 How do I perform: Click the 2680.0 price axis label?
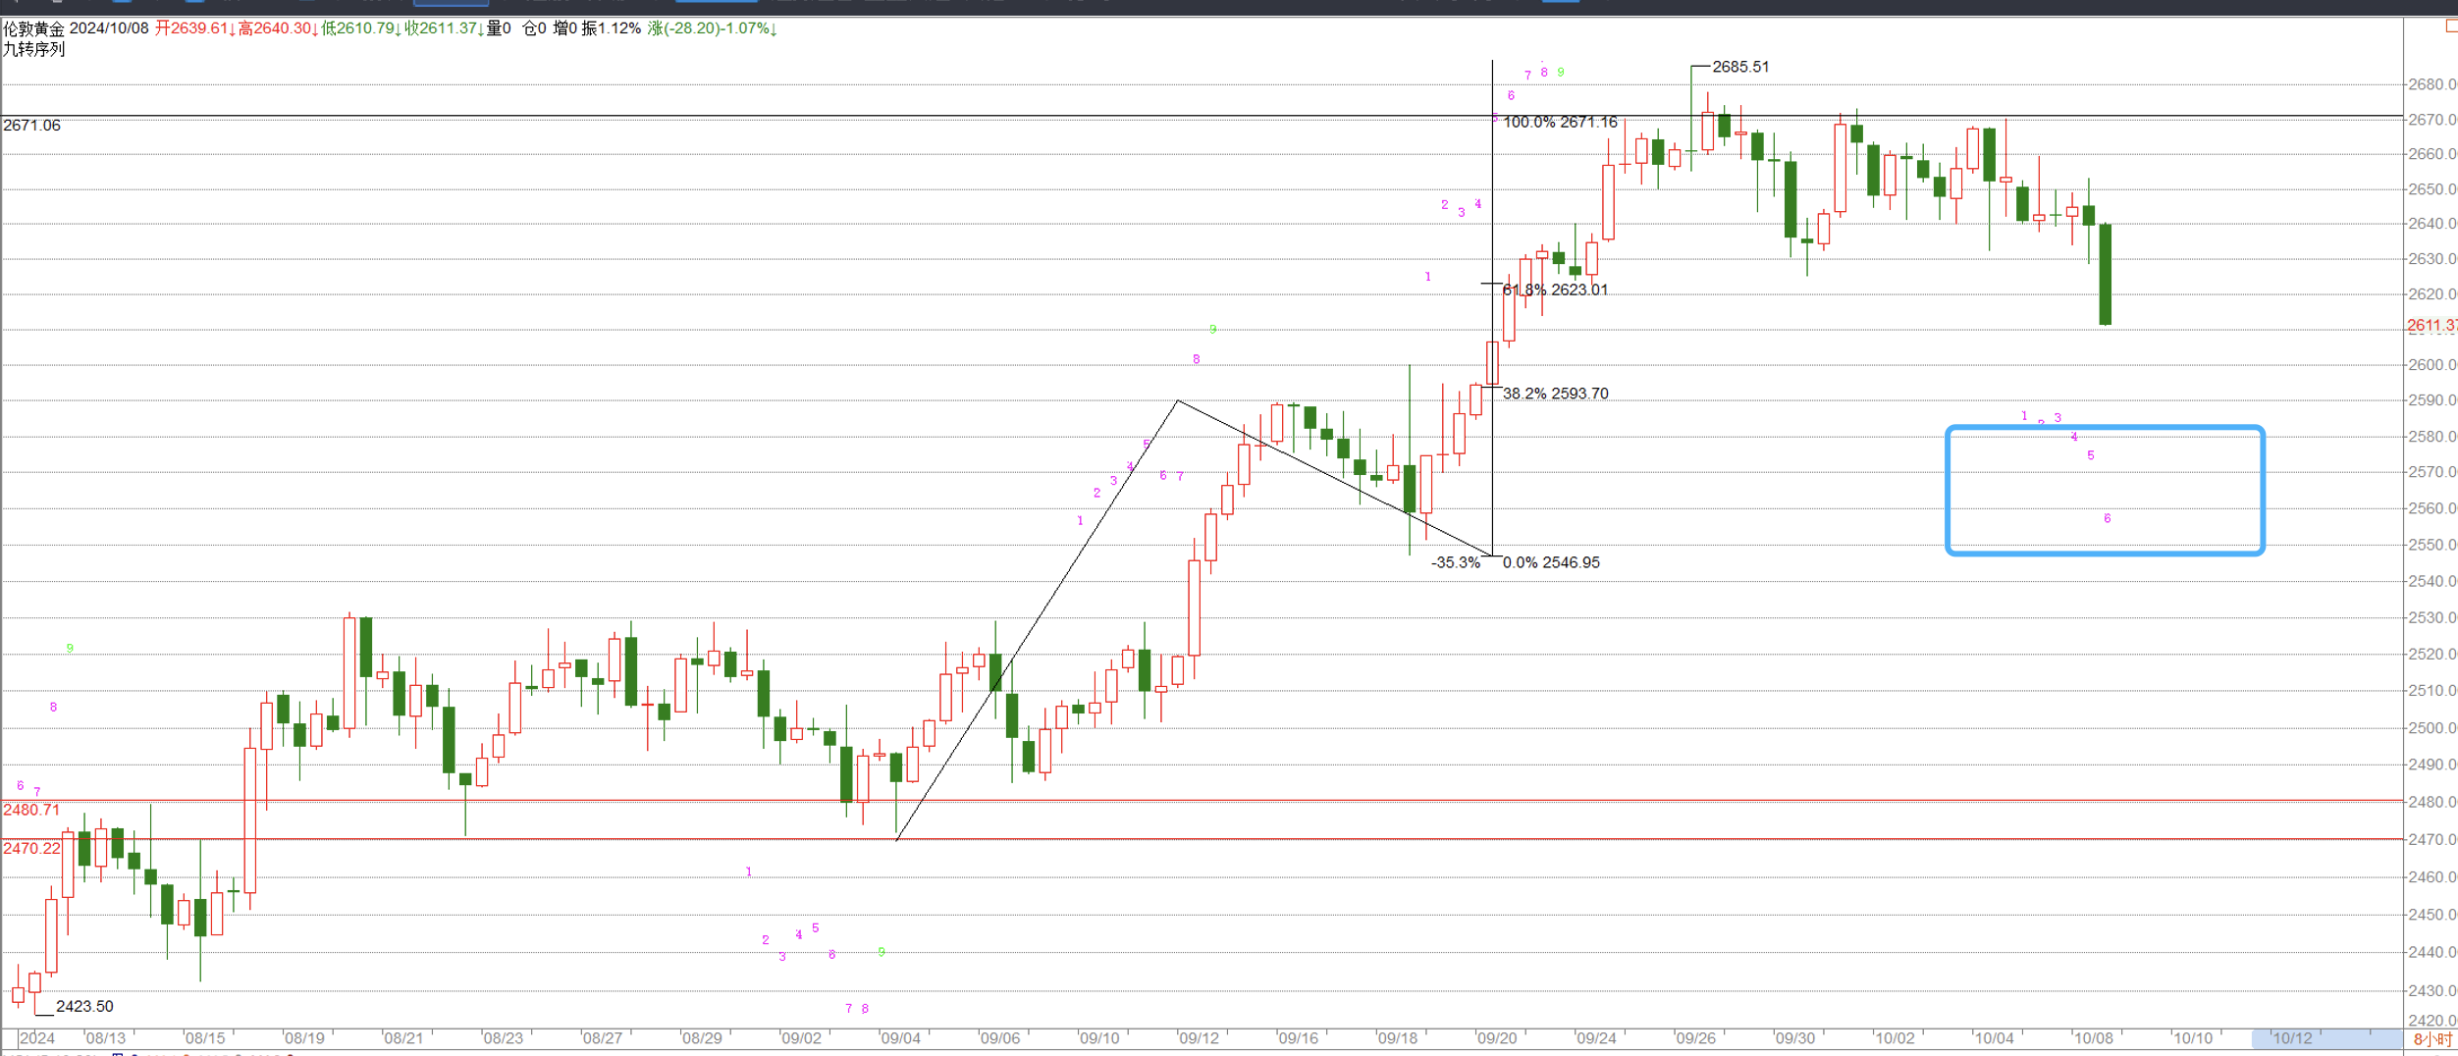click(x=2432, y=84)
